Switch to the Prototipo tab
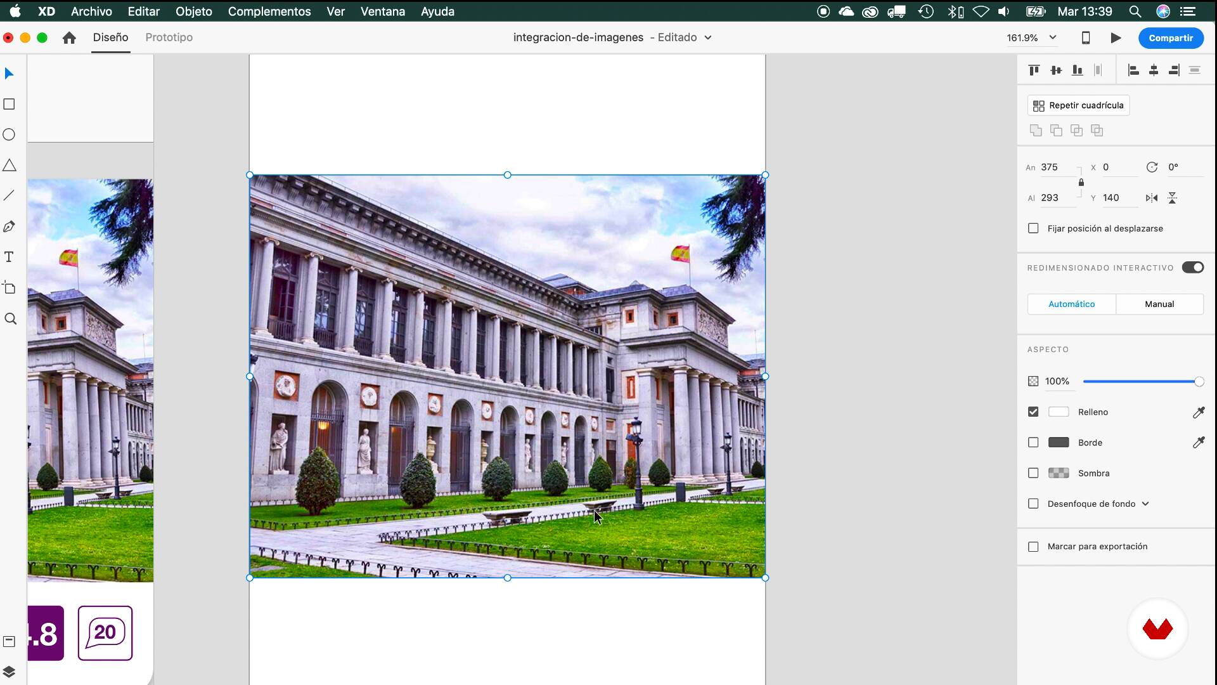Image resolution: width=1217 pixels, height=685 pixels. 169,37
